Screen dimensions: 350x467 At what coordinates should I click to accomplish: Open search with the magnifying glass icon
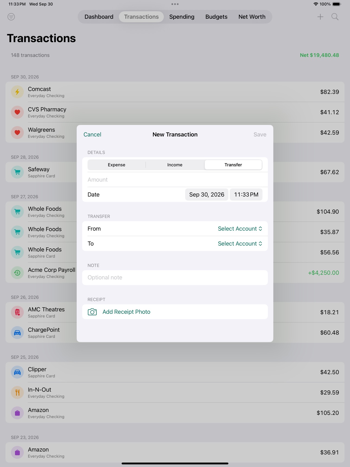pyautogui.click(x=335, y=17)
